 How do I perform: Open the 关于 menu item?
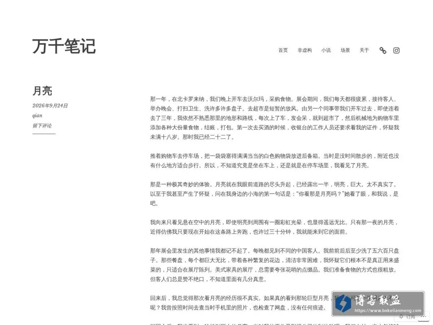tap(364, 51)
